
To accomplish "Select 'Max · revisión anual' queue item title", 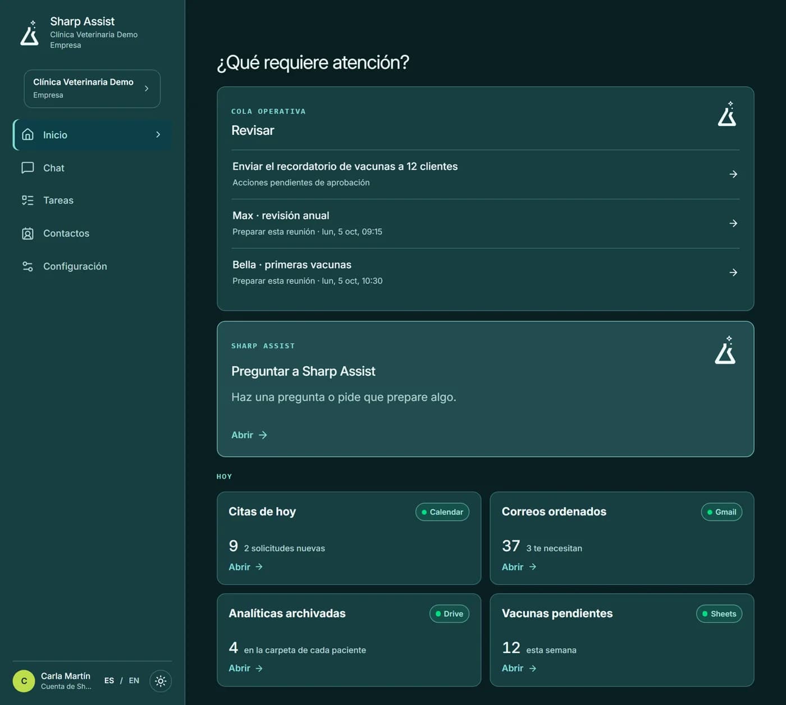I will (281, 216).
